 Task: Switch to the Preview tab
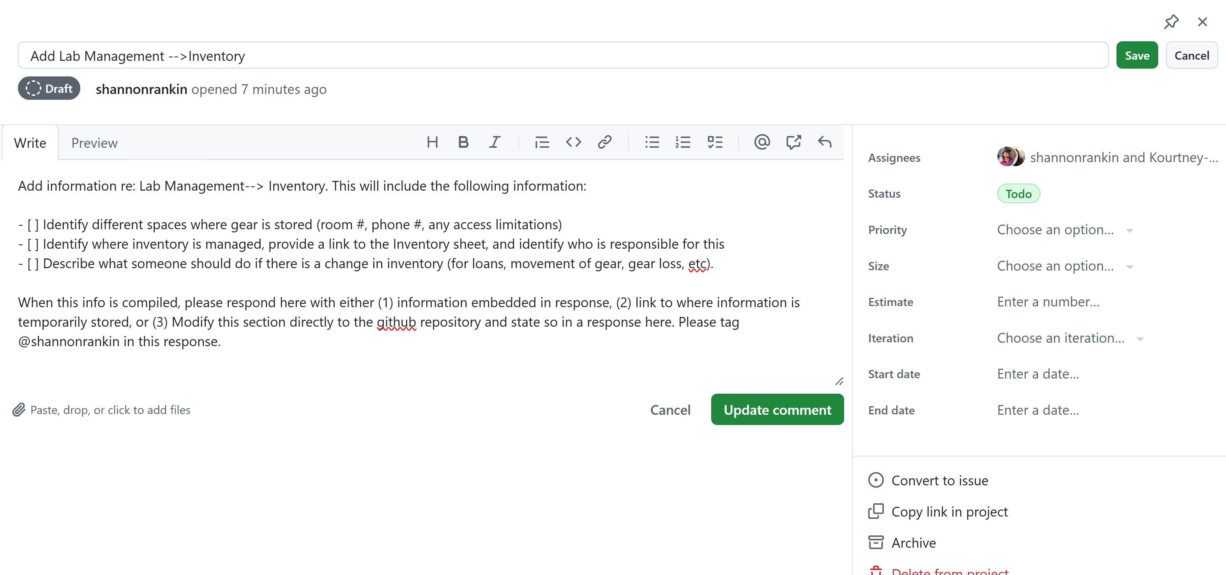94,143
